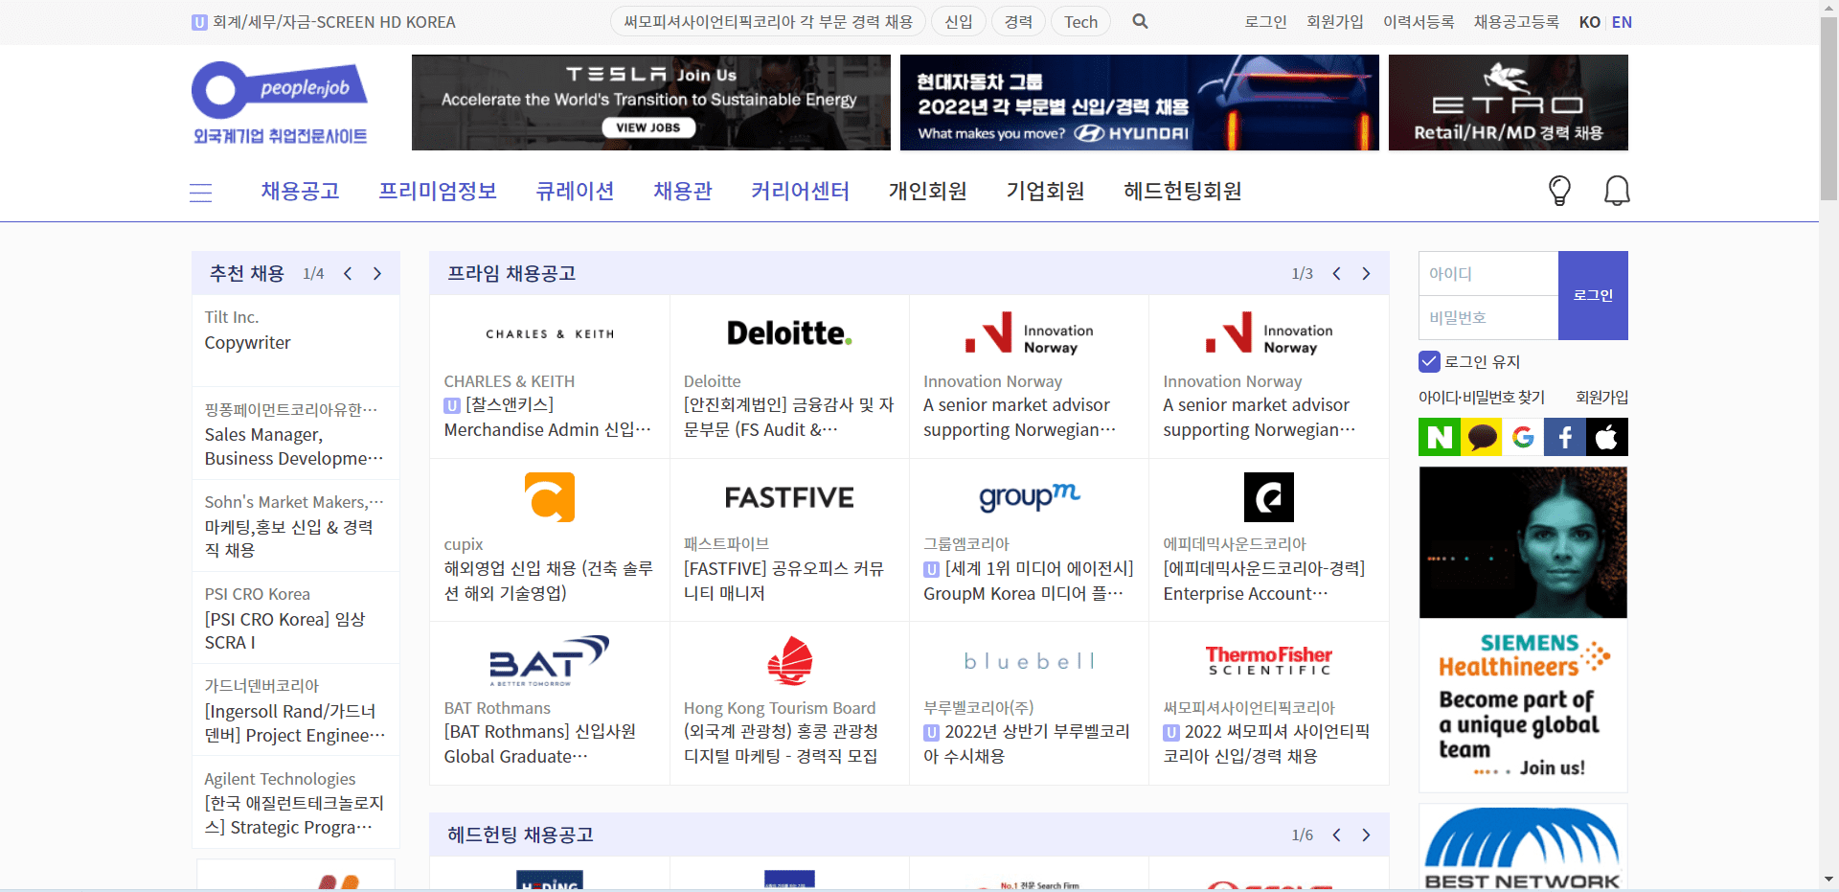The height and width of the screenshot is (892, 1839).
Task: Toggle the 로그인 유지 checkbox
Action: [x=1429, y=361]
